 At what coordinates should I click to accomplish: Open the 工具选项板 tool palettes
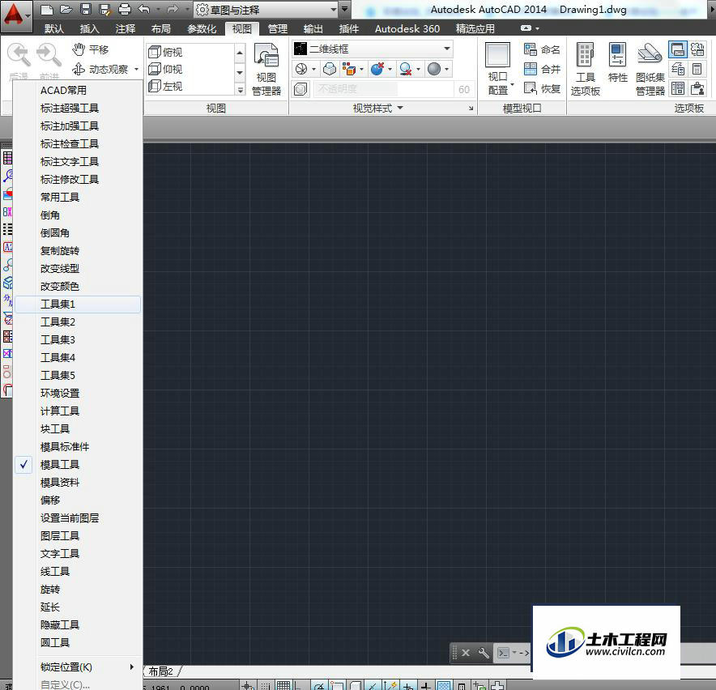point(585,70)
